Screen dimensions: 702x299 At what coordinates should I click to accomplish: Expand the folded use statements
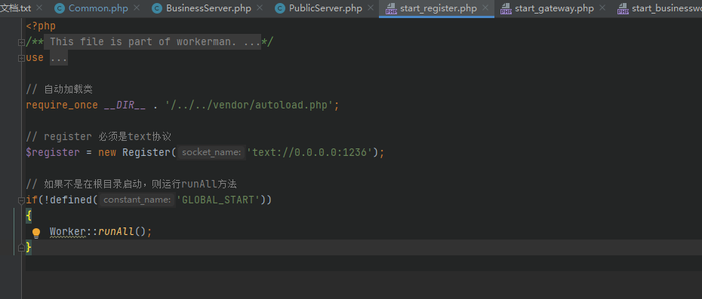pyautogui.click(x=21, y=58)
